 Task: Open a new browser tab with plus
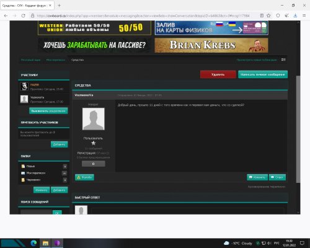59,6
